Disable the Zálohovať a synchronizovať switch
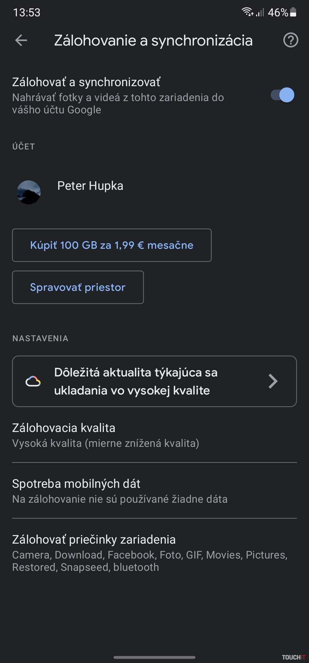309x663 pixels. point(282,95)
